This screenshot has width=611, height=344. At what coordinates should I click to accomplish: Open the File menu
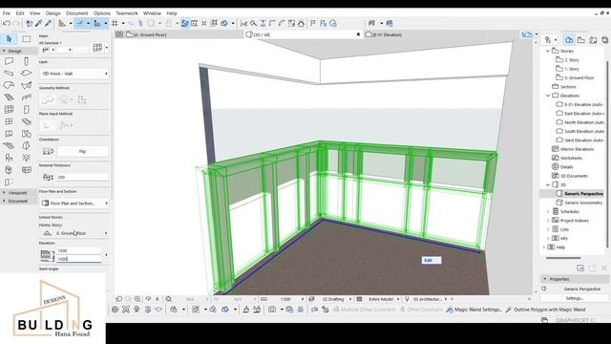7,13
